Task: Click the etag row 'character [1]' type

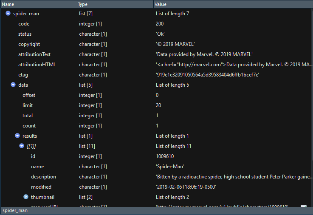Action: (93, 75)
